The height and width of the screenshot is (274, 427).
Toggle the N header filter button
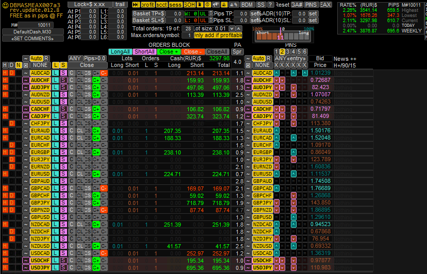(x=19, y=65)
